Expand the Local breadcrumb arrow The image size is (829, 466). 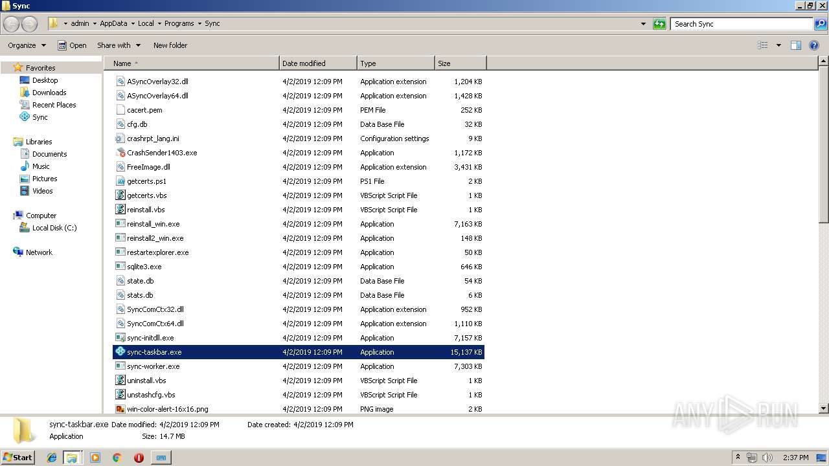coord(159,24)
